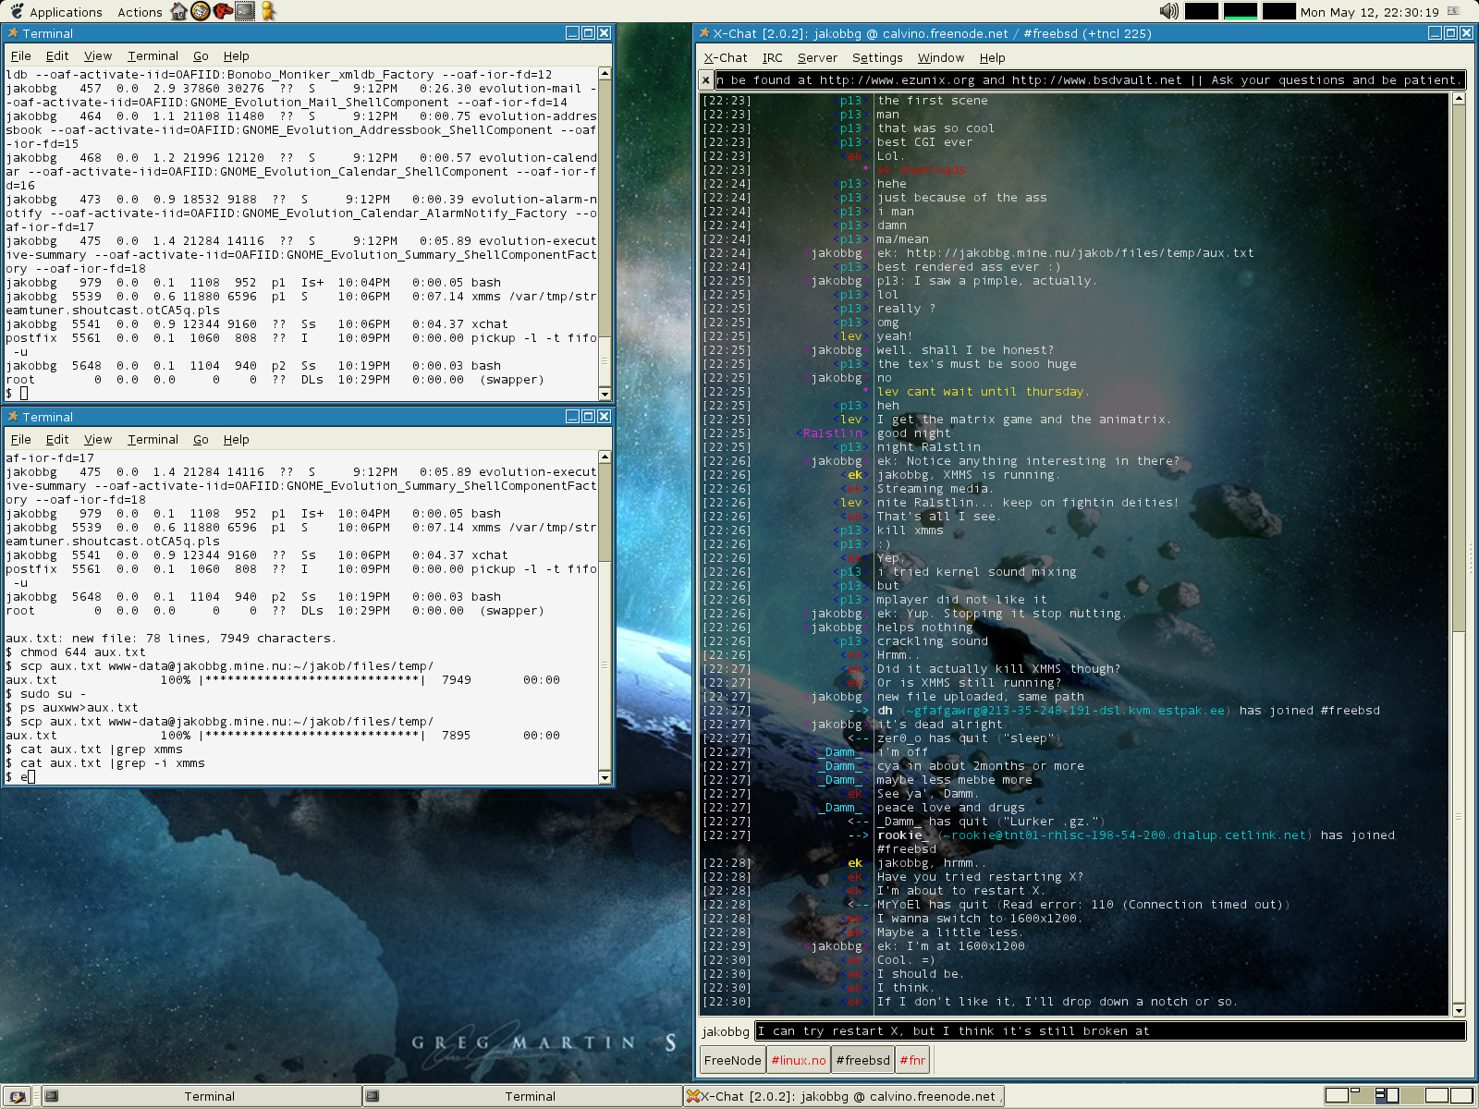Open Edit menu in upper Terminal window

[x=57, y=56]
